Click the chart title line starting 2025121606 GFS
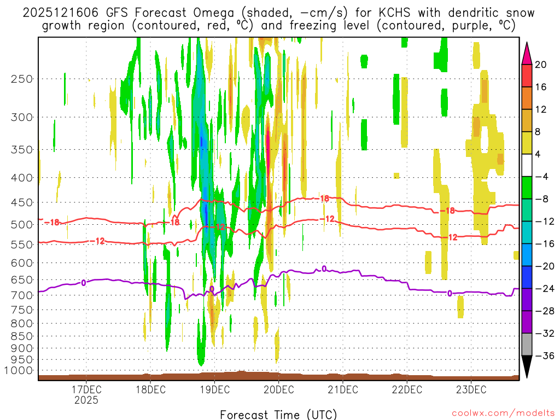Screen dimensions: 560x420 (x=278, y=13)
